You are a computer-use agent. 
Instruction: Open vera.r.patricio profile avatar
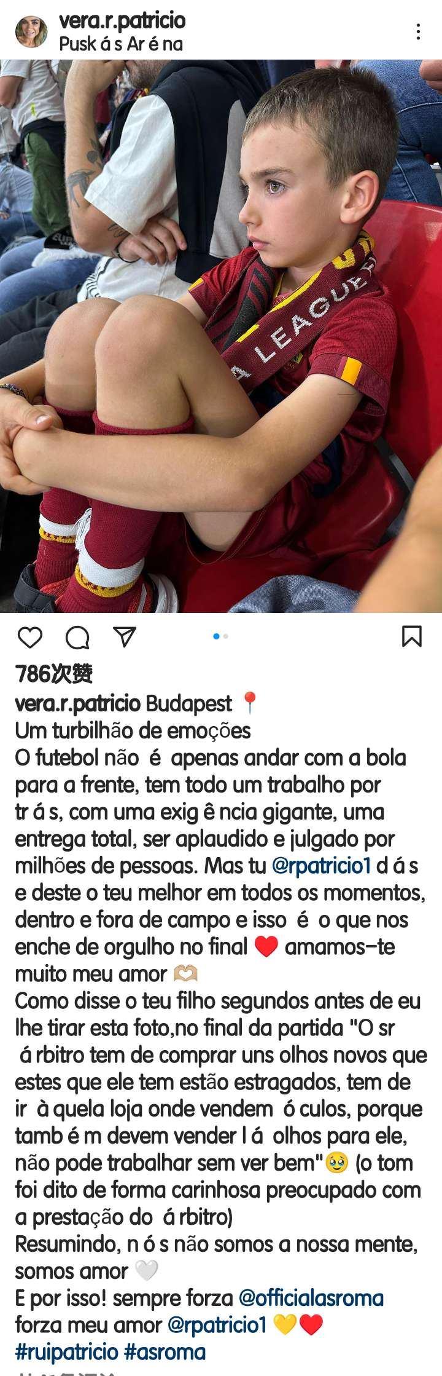point(31,33)
